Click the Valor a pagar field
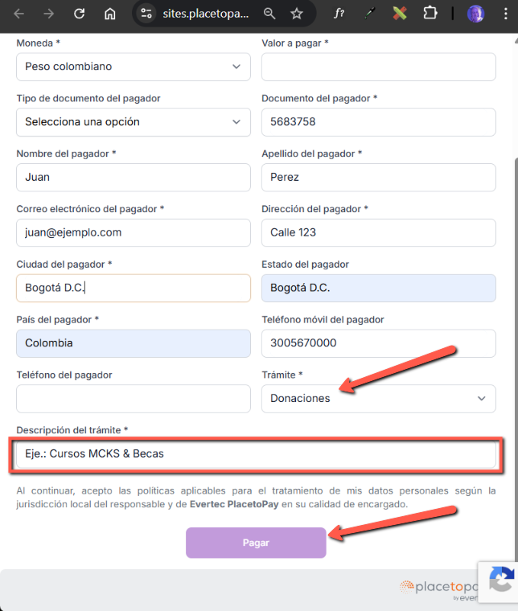Image resolution: width=518 pixels, height=611 pixels. coord(378,67)
